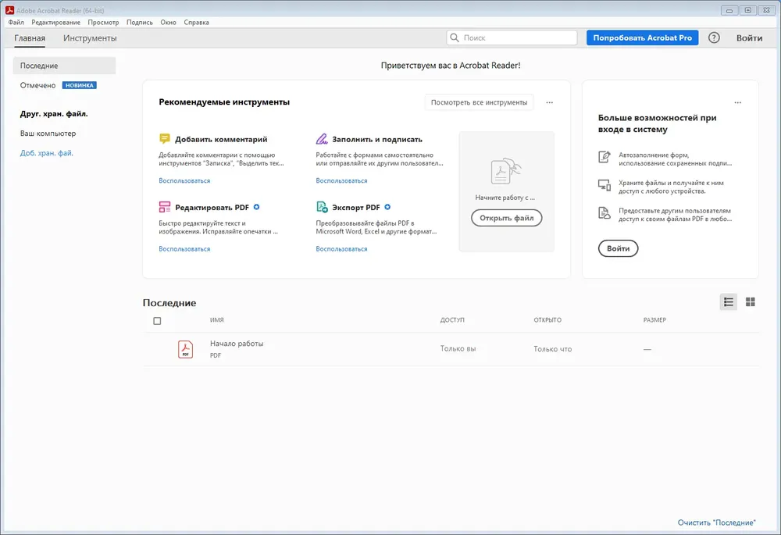Viewport: 781px width, 535px height.
Task: Click the Только что opened cell
Action: (x=552, y=348)
